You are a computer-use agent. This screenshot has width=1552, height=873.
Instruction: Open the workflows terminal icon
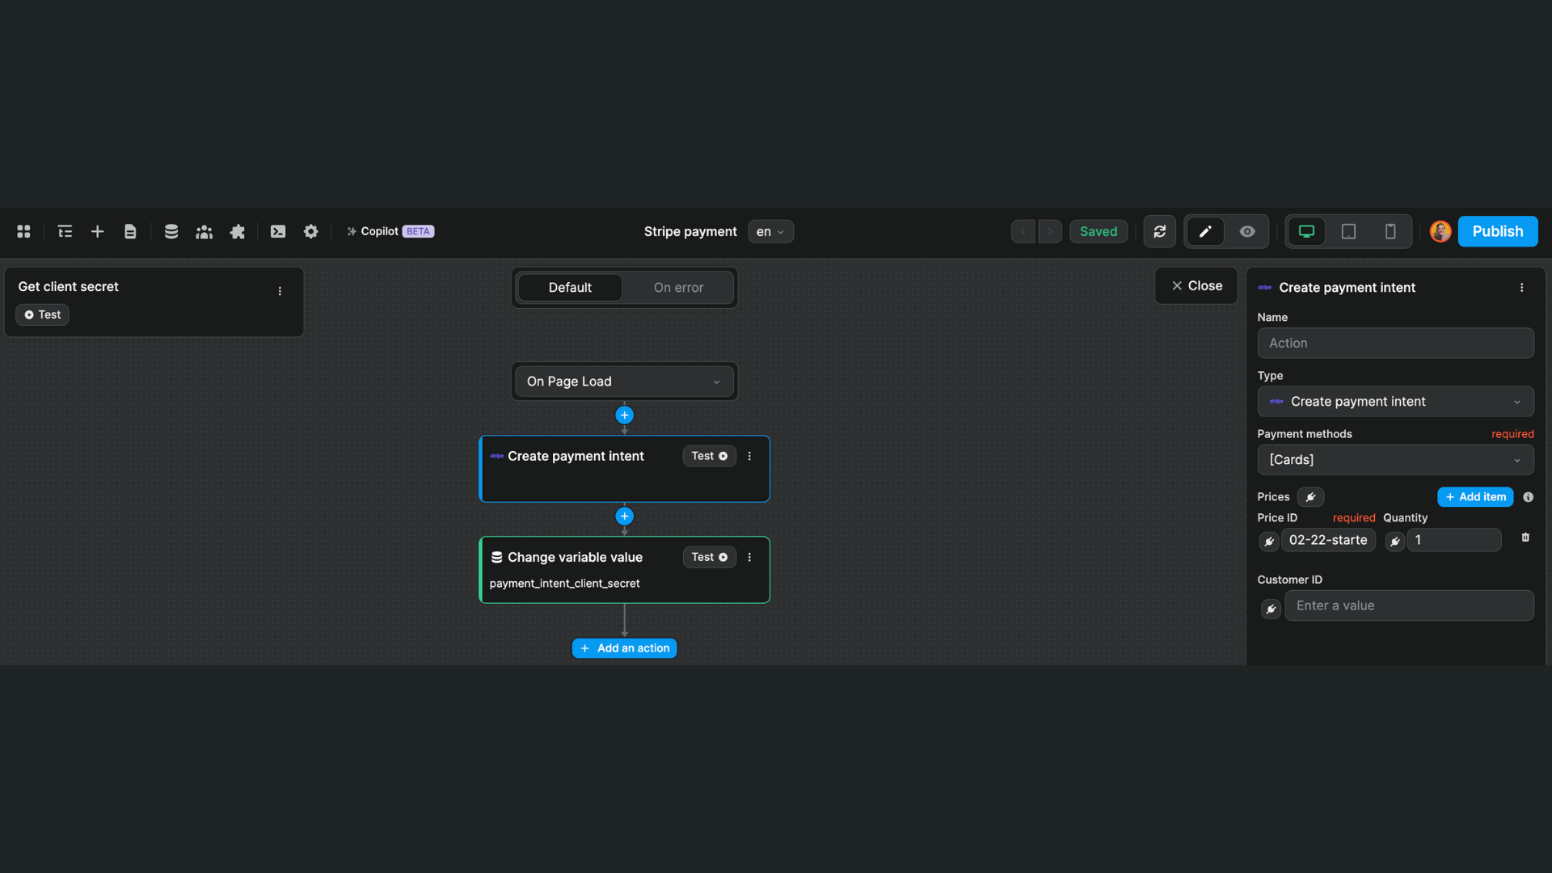[x=278, y=232]
